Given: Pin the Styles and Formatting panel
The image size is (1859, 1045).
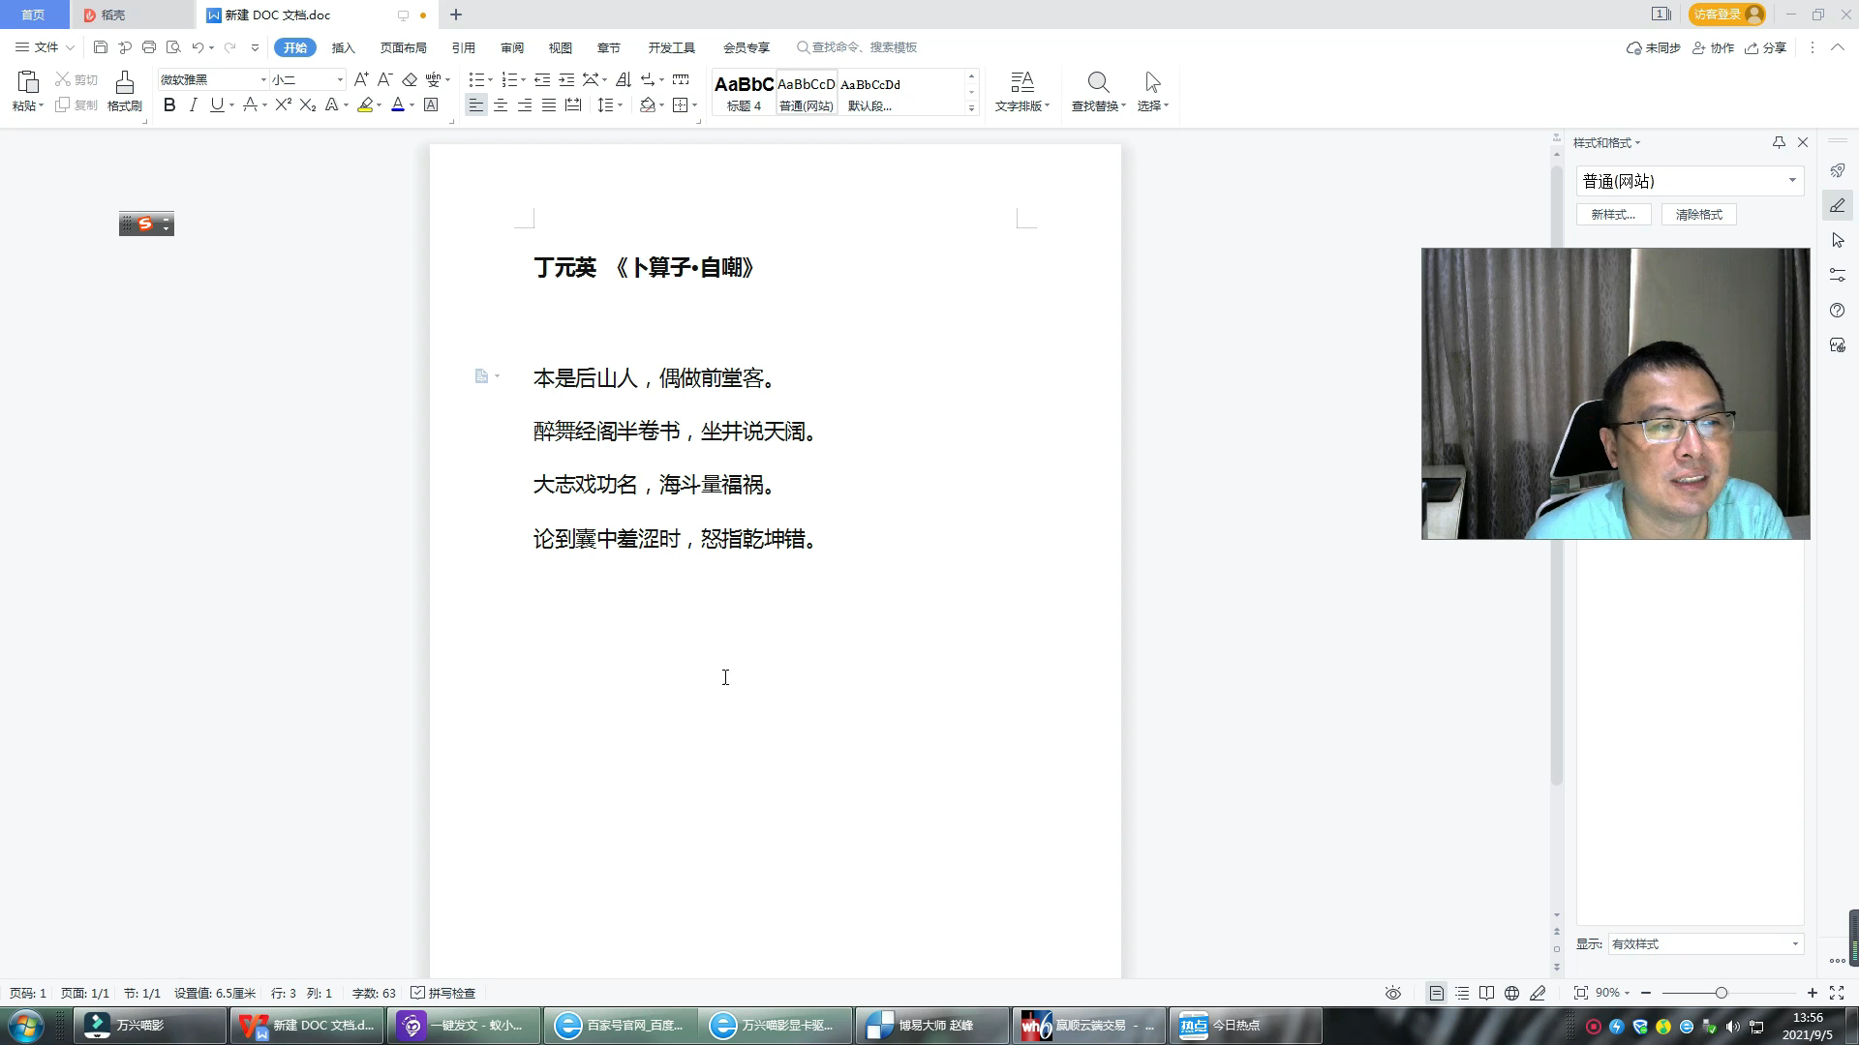Looking at the screenshot, I should click(x=1779, y=142).
